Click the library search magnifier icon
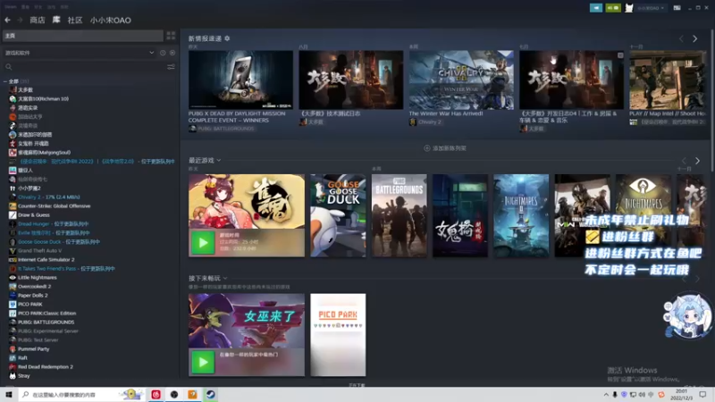The height and width of the screenshot is (402, 715). click(x=9, y=67)
